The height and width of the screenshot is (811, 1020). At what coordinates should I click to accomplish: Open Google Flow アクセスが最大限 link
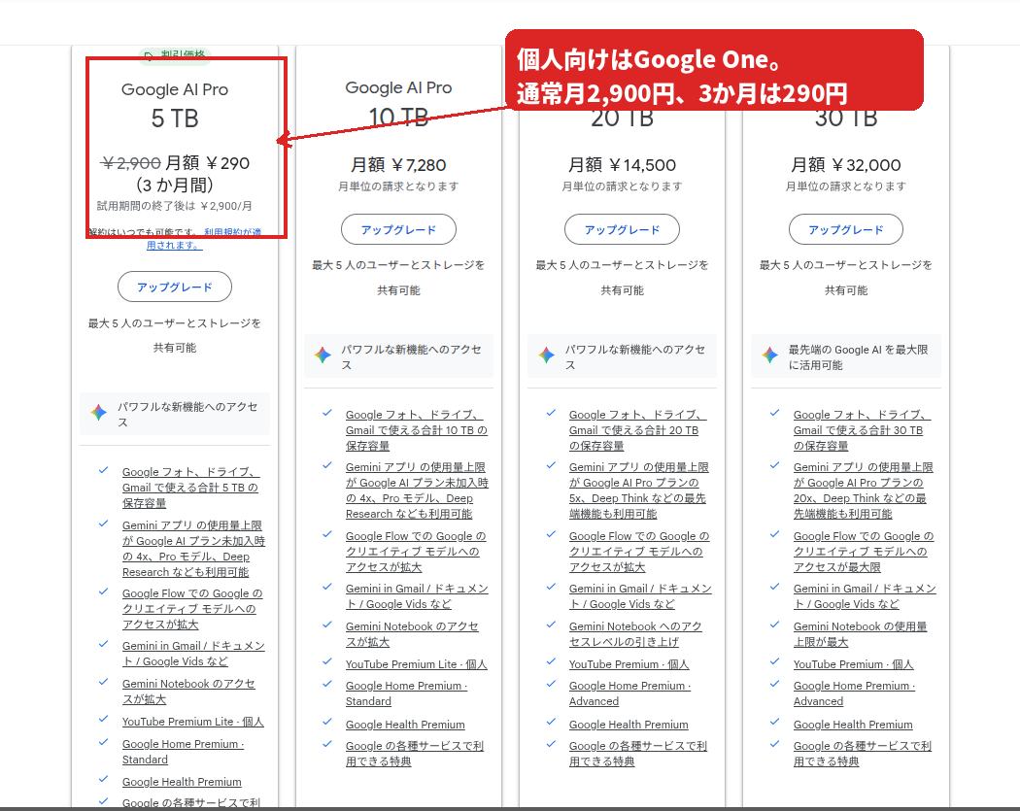[x=864, y=552]
